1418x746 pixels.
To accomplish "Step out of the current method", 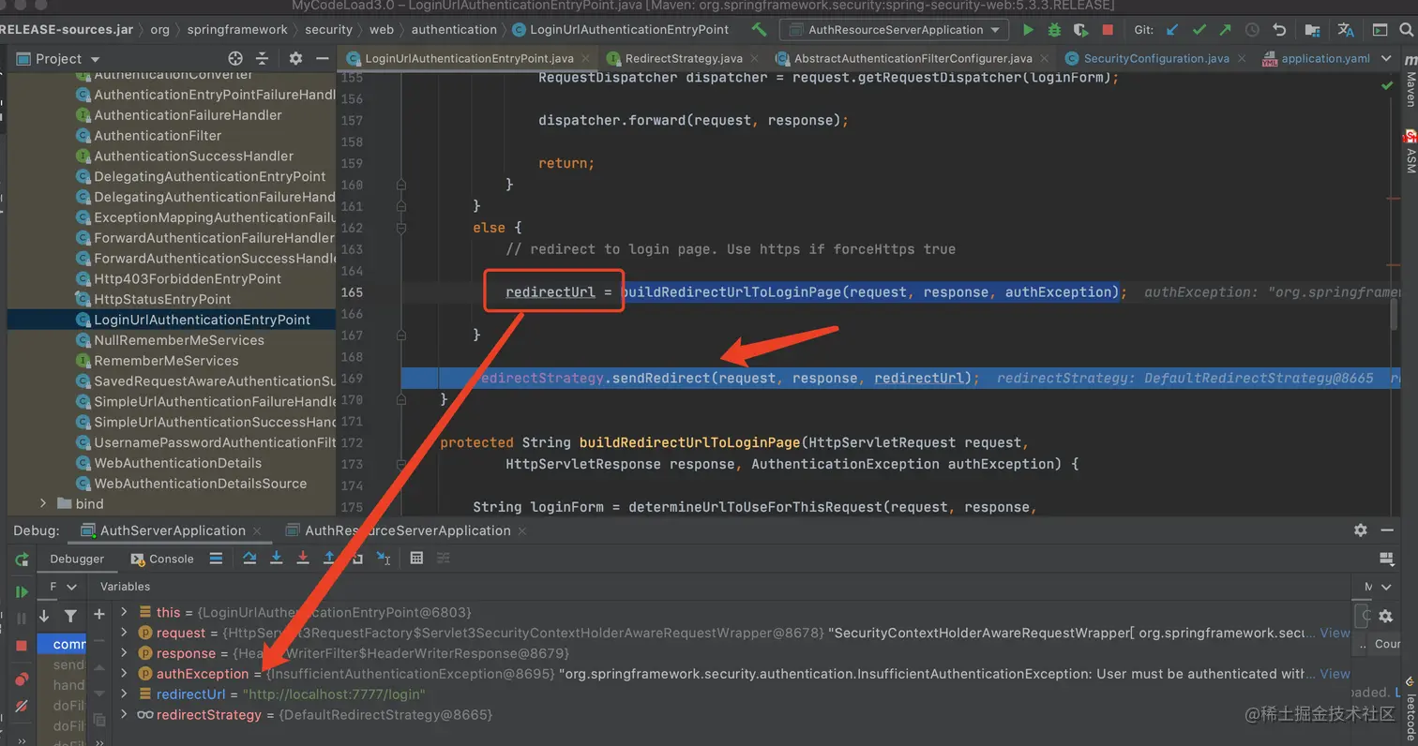I will (329, 559).
